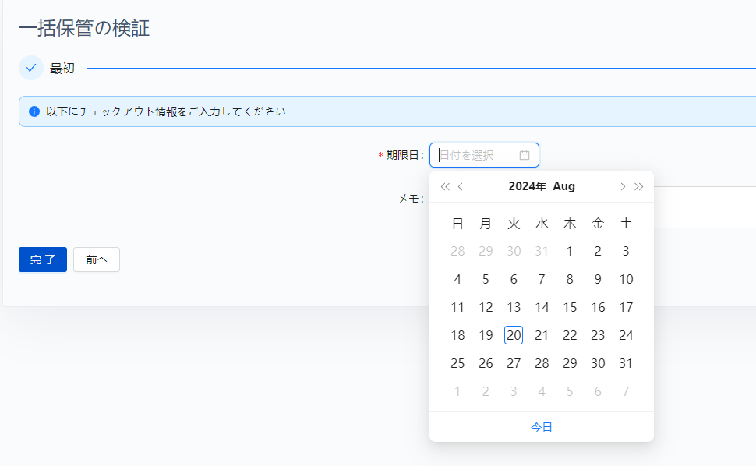Open the month selector by clicking Aug
Screen dimensions: 756x466
coord(564,186)
